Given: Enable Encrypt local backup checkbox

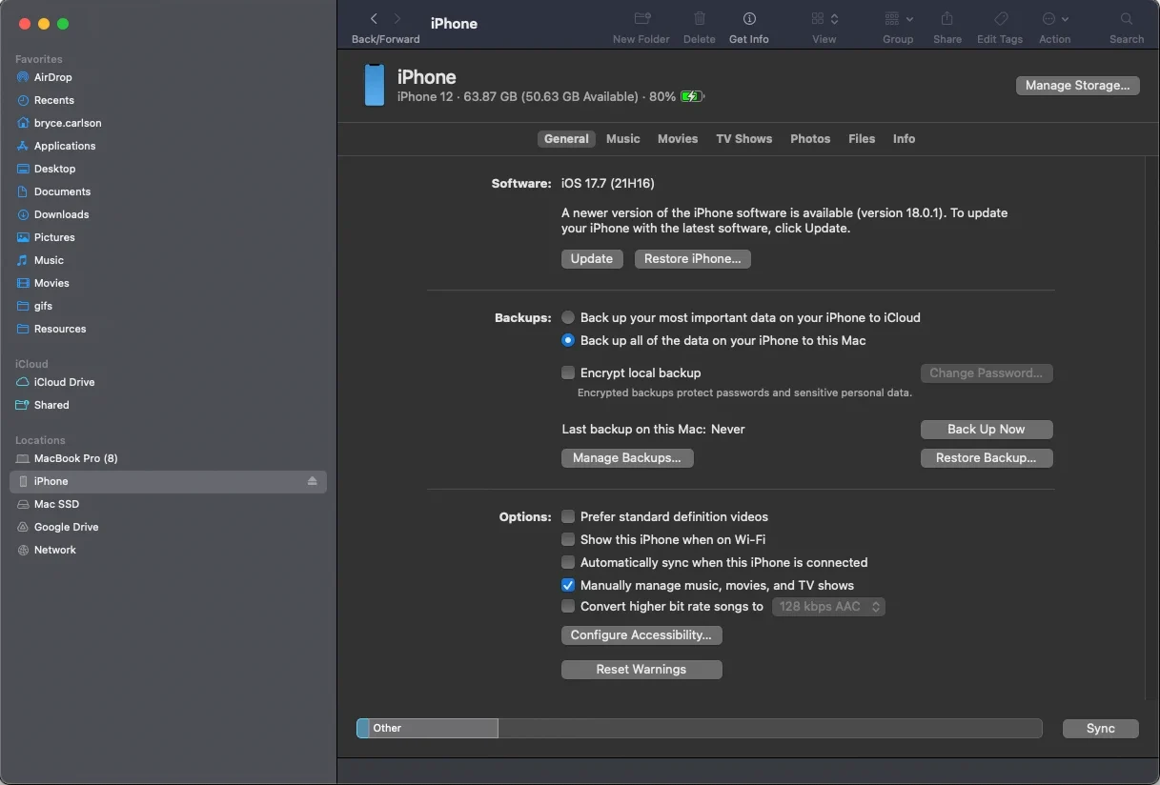Looking at the screenshot, I should pos(568,372).
